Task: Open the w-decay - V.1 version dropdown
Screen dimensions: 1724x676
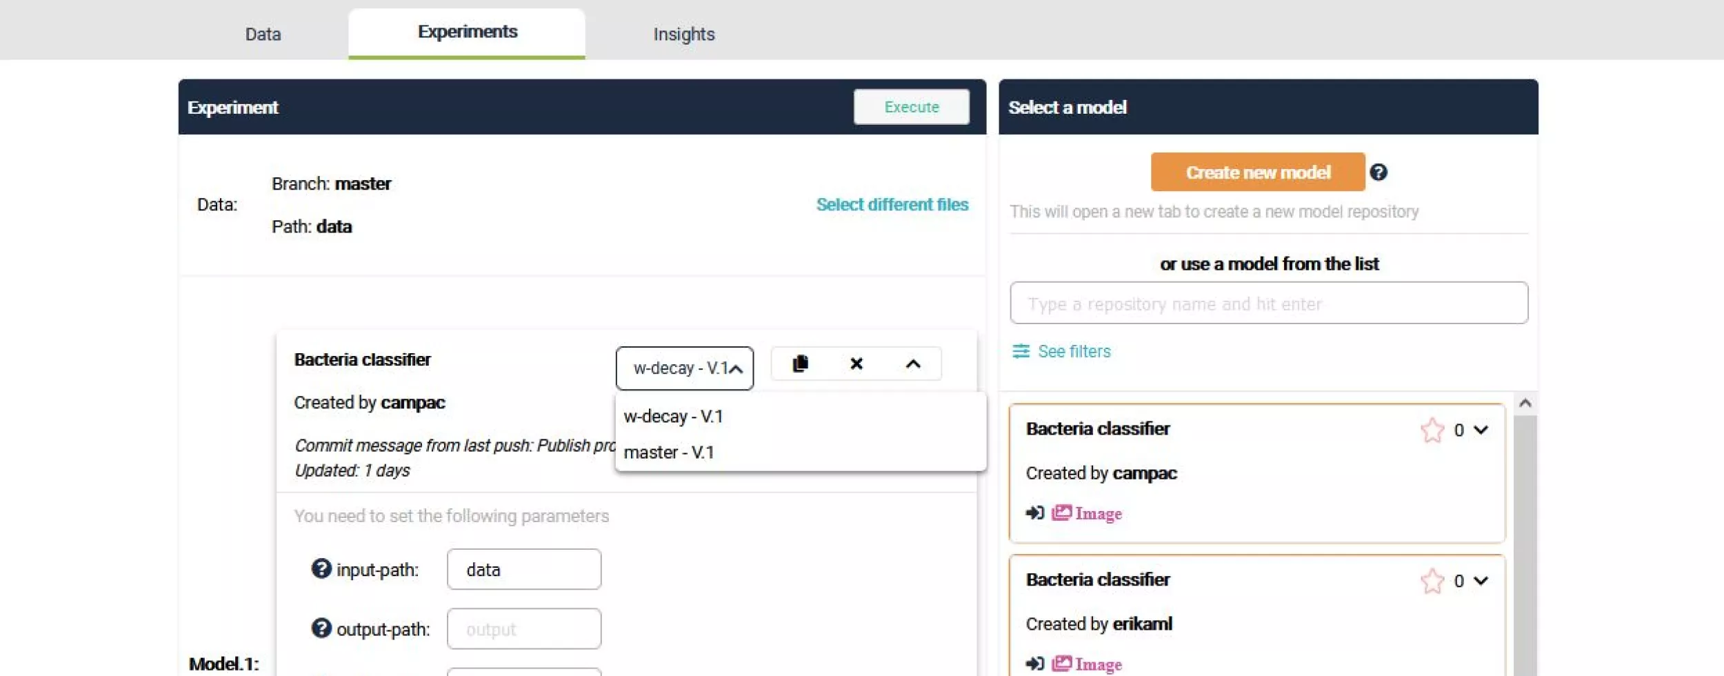Action: (x=684, y=368)
